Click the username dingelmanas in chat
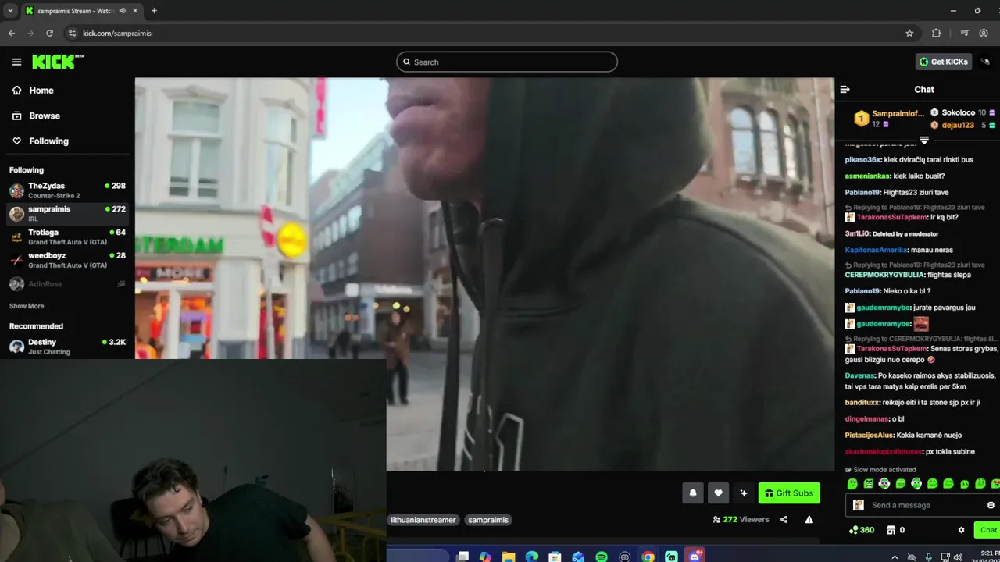 click(x=866, y=419)
